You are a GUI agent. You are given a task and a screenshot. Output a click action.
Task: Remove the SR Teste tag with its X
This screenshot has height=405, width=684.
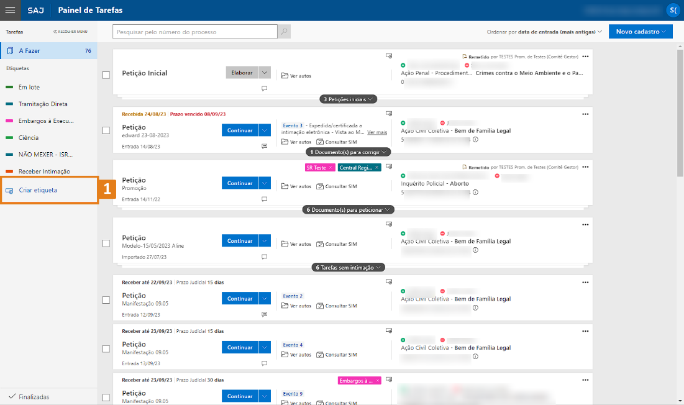(331, 168)
